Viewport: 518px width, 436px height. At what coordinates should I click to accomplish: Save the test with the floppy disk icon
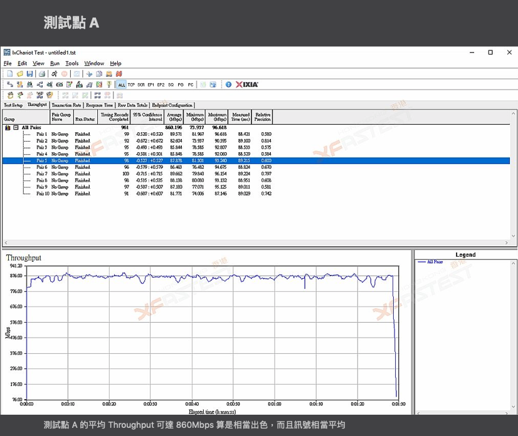click(x=29, y=74)
